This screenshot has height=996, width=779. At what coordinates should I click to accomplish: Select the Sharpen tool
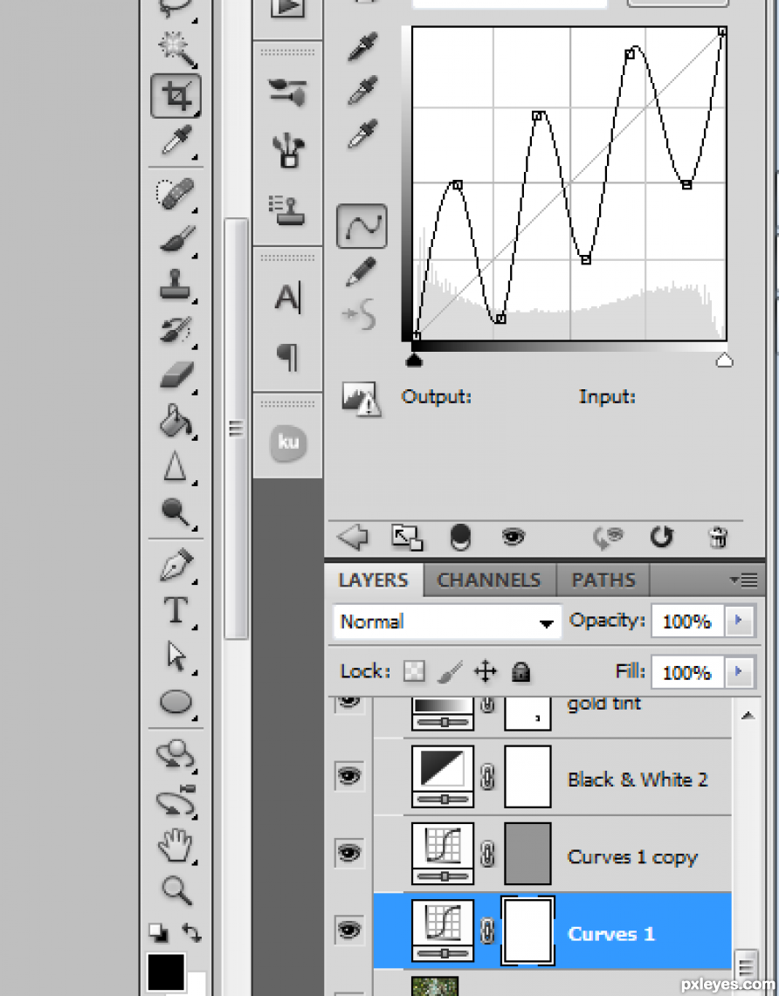[176, 467]
